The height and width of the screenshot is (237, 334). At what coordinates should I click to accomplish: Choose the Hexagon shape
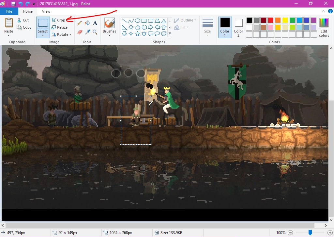(144, 27)
